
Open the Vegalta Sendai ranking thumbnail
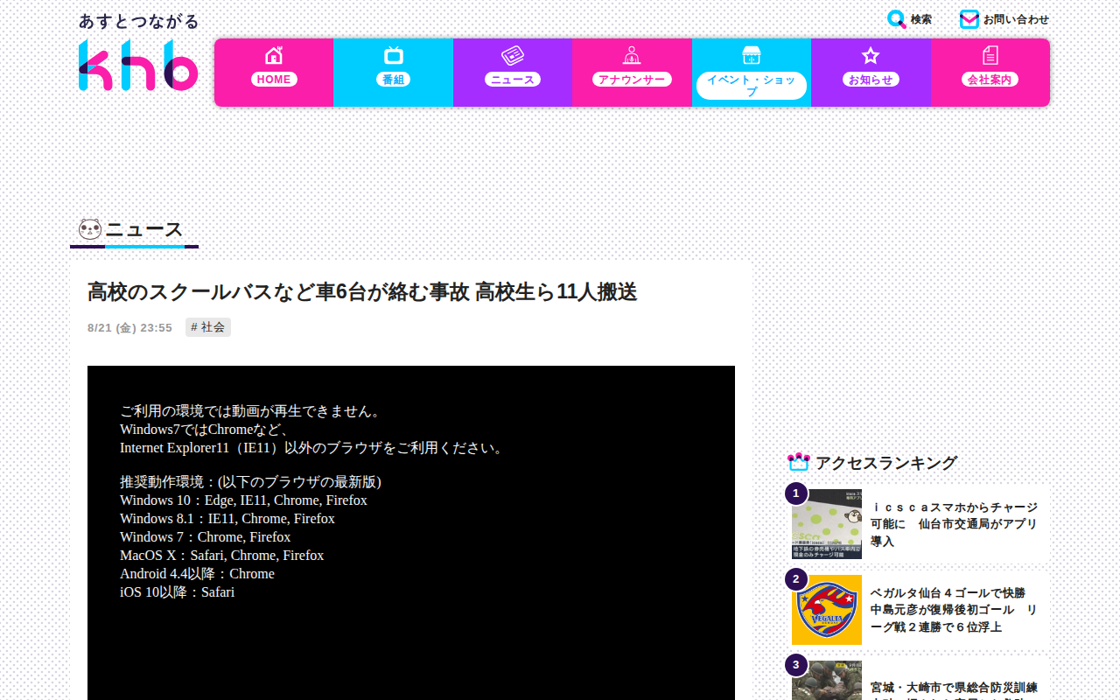[827, 610]
